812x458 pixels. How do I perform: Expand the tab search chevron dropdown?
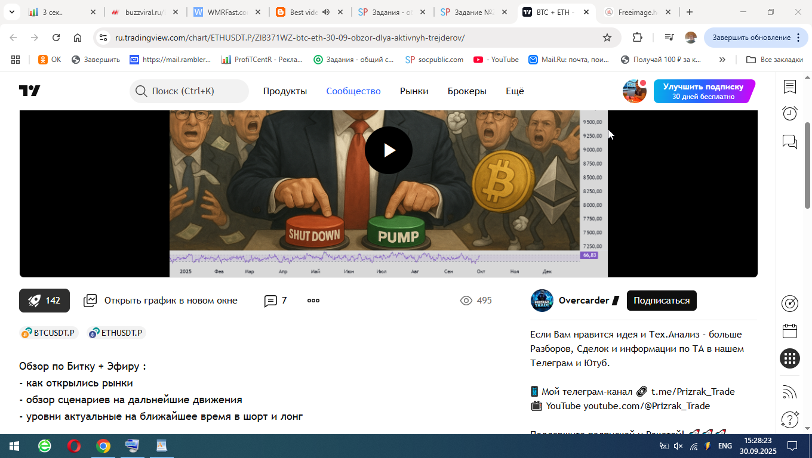coord(11,12)
